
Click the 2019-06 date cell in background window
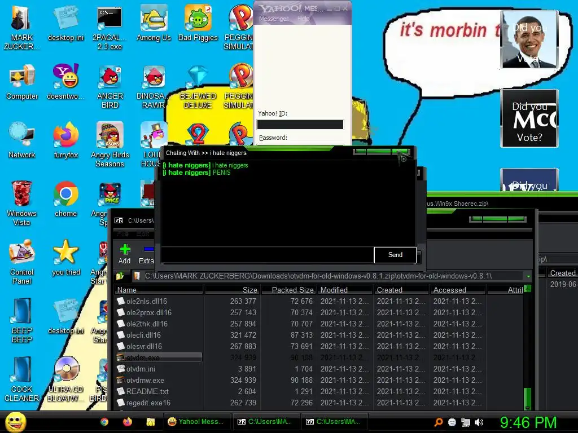click(x=563, y=284)
